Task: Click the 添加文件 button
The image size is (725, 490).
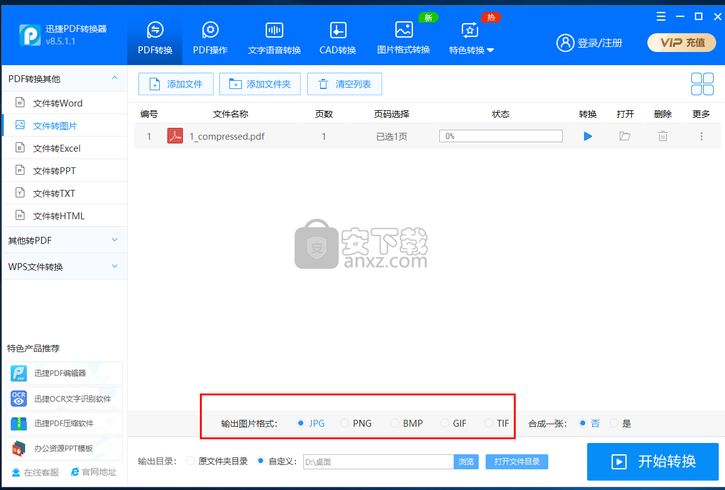Action: pyautogui.click(x=176, y=84)
